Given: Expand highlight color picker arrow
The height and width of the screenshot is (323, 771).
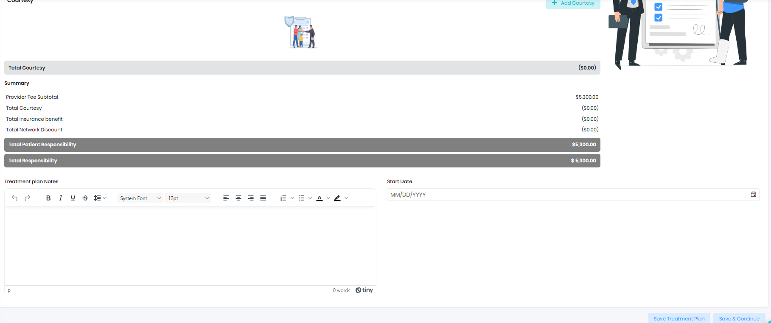Looking at the screenshot, I should [x=346, y=198].
